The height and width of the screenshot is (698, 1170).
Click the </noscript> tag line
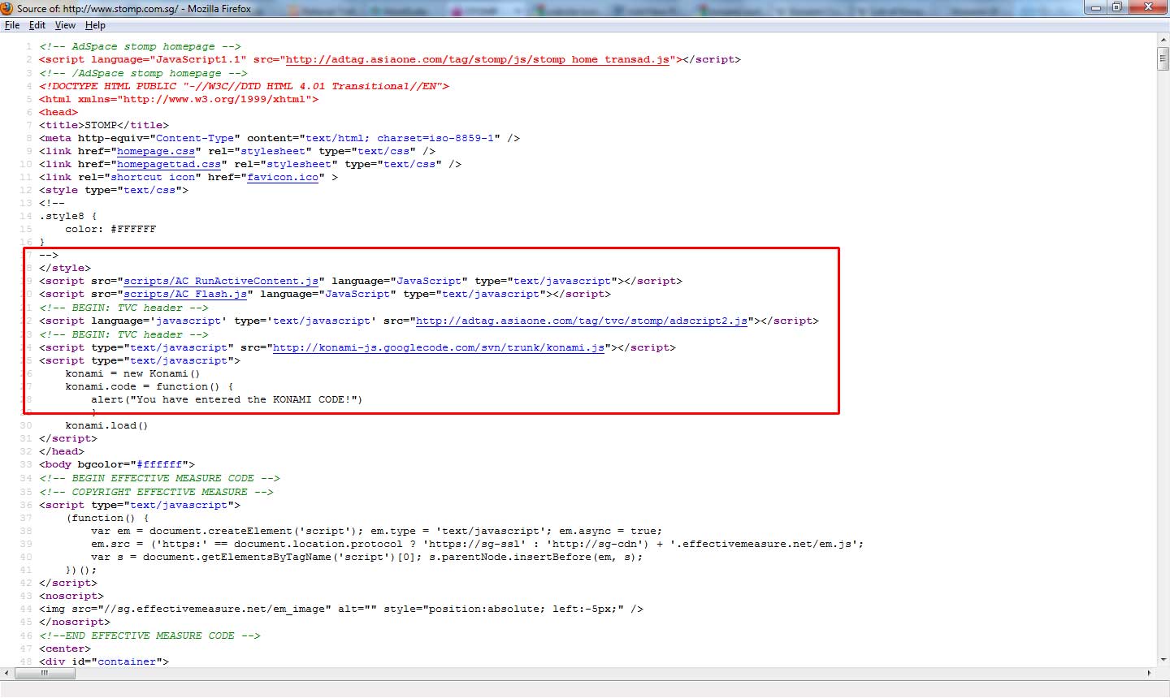(75, 622)
